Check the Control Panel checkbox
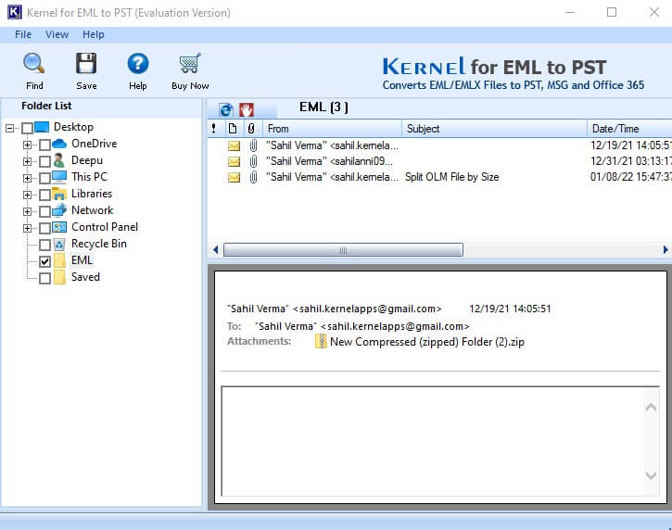Image resolution: width=672 pixels, height=530 pixels. [44, 228]
